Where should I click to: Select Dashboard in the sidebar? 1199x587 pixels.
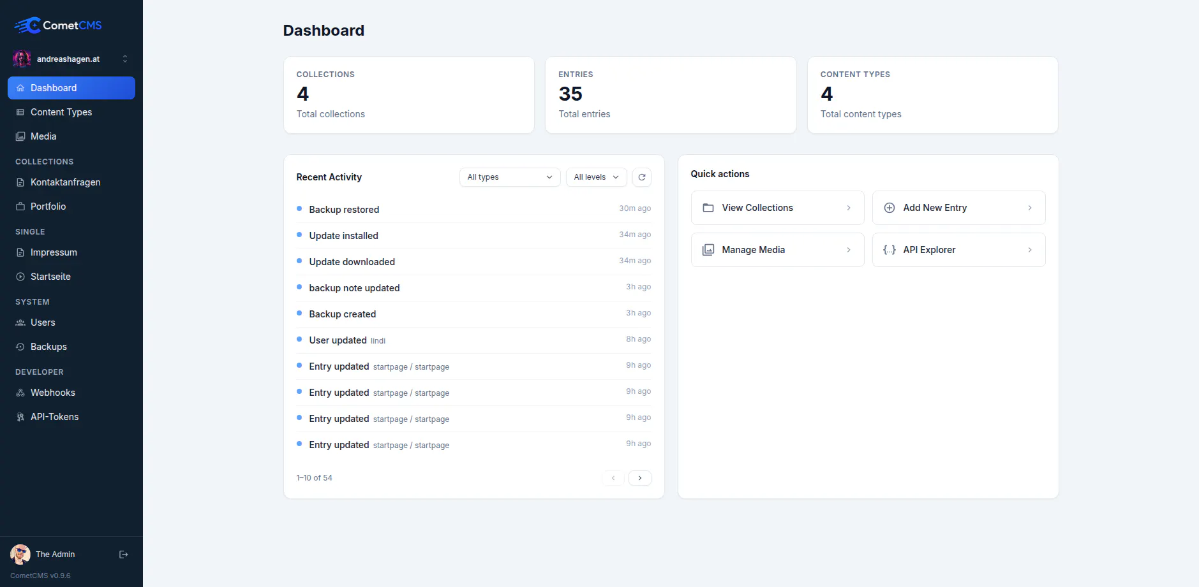tap(71, 88)
